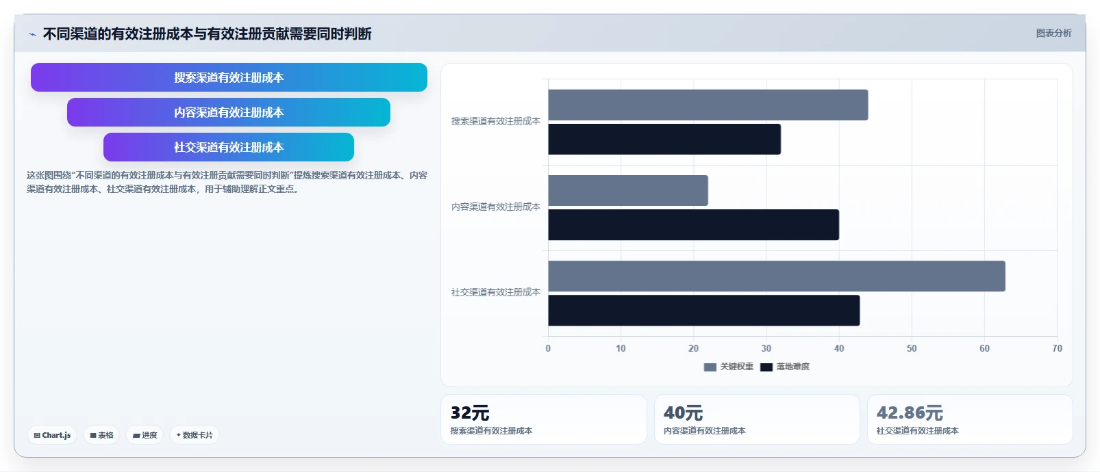Click the 内容渠道有效注册成本 caption under 40元
Image resolution: width=1100 pixels, height=472 pixels.
pyautogui.click(x=704, y=431)
